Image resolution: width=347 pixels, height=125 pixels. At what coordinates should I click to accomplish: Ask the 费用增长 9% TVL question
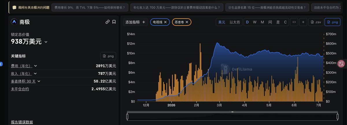coord(90,7)
